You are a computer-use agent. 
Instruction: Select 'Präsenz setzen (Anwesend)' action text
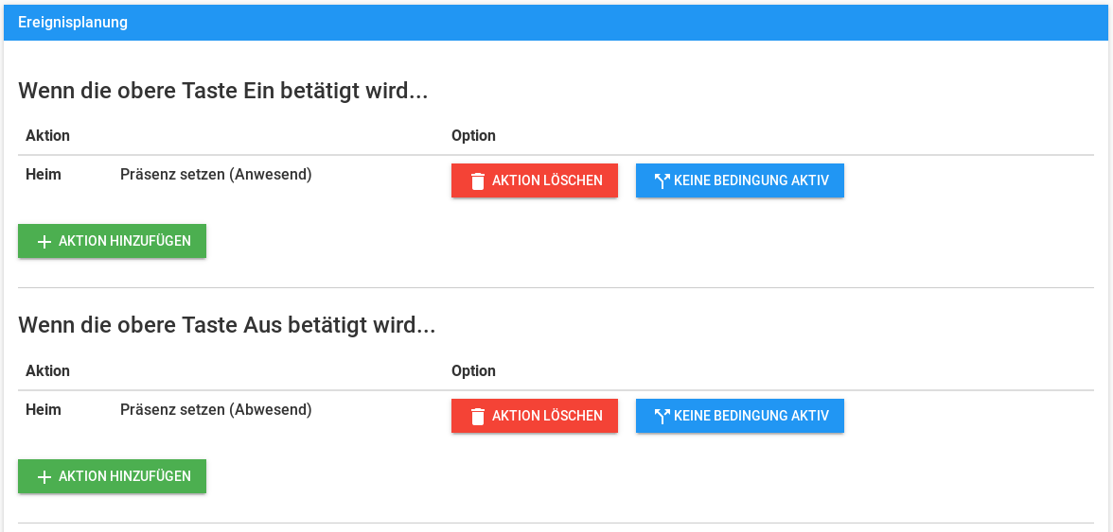(x=216, y=175)
